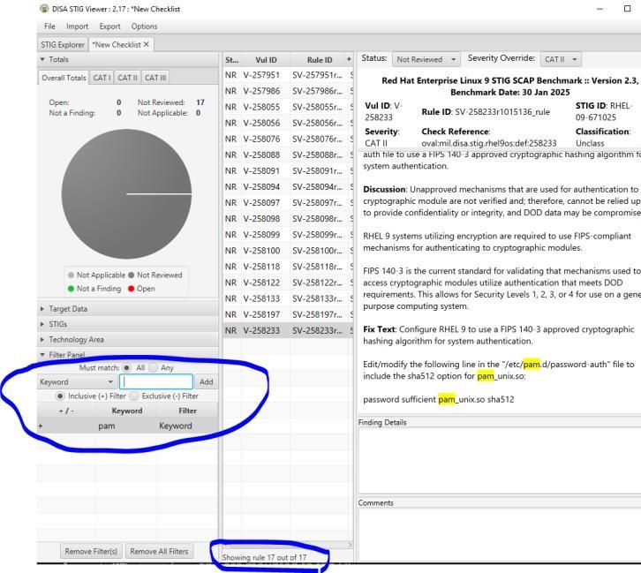Image resolution: width=641 pixels, height=573 pixels.
Task: Switch to the STIG Explorer tab
Action: click(63, 44)
